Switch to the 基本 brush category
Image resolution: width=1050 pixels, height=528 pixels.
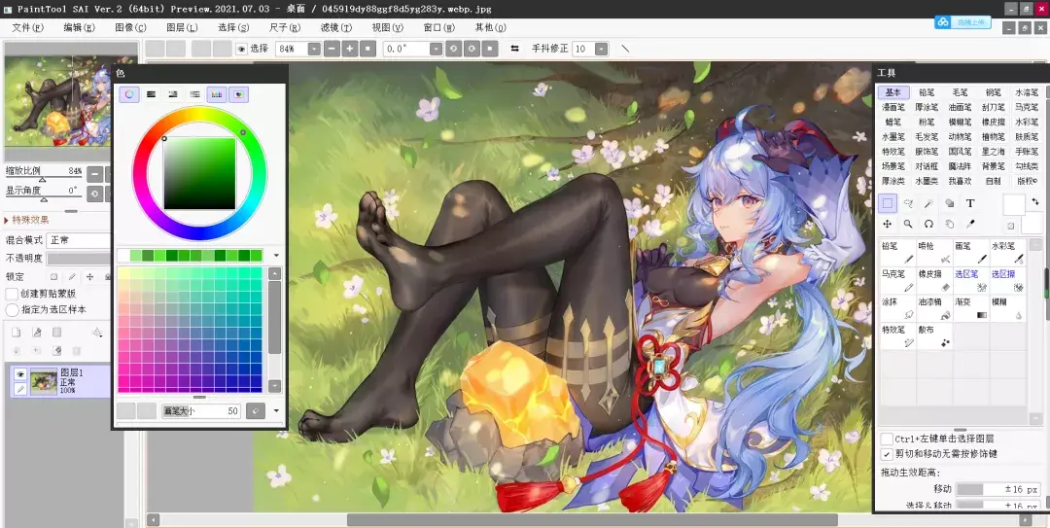[893, 92]
